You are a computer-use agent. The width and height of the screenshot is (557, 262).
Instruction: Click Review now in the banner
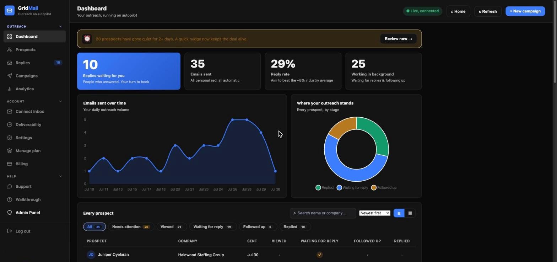click(398, 39)
